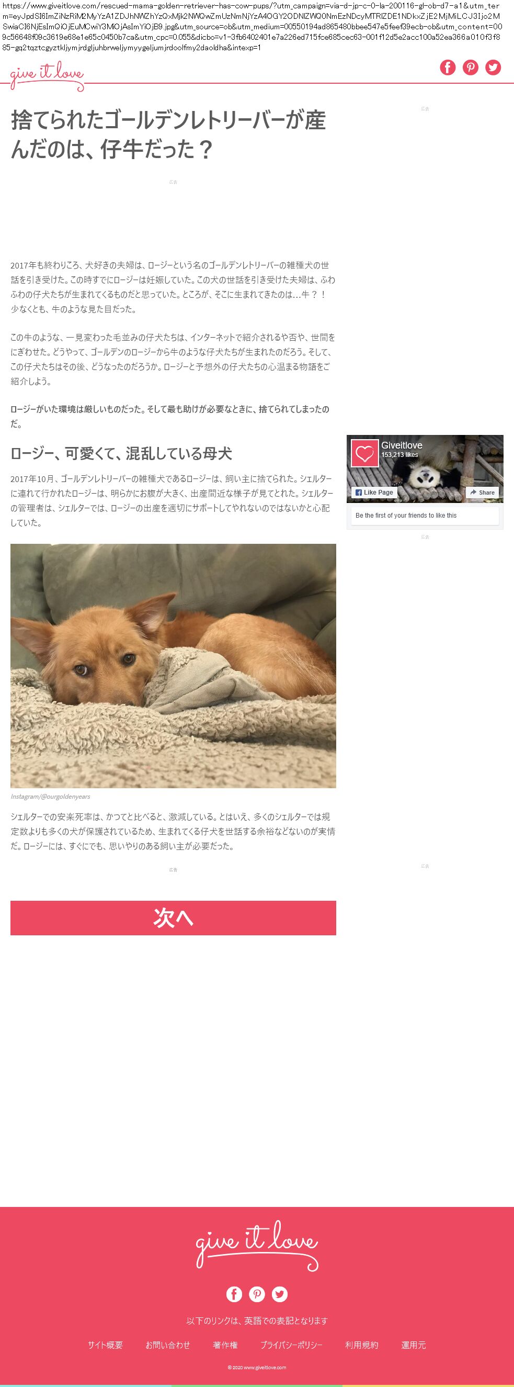Open the 利用規約 footer link
Viewport: 514px width, 1387px height.
pyautogui.click(x=362, y=1345)
